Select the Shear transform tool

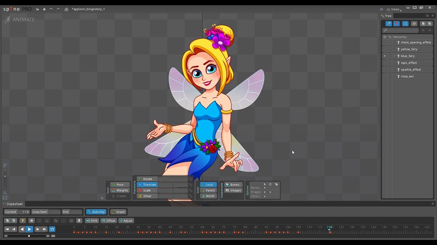pos(147,196)
